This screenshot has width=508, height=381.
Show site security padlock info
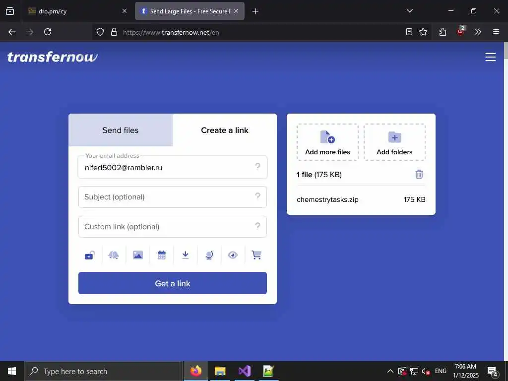[x=114, y=32]
